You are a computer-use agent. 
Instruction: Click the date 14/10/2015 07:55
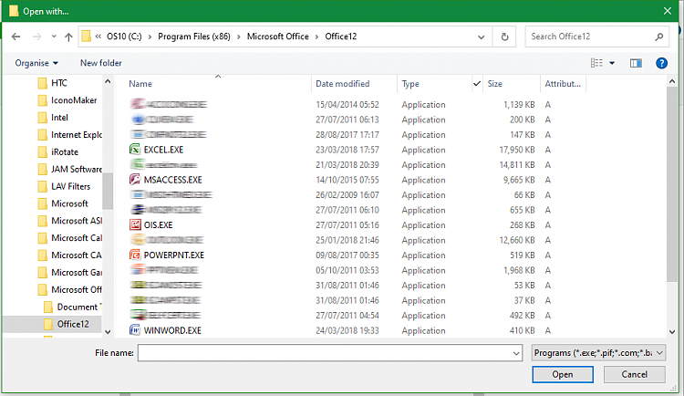(x=347, y=180)
